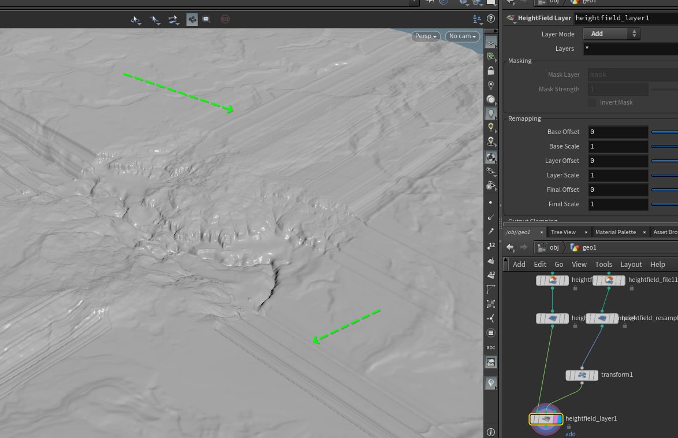Click the red circular no-entry icon

(225, 19)
